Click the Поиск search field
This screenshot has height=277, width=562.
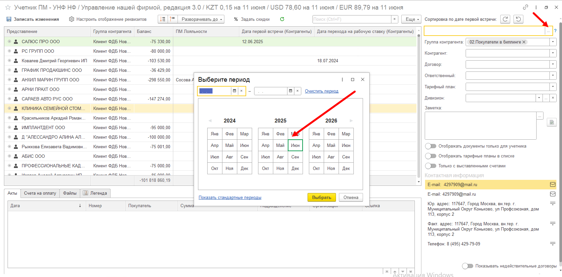352,19
